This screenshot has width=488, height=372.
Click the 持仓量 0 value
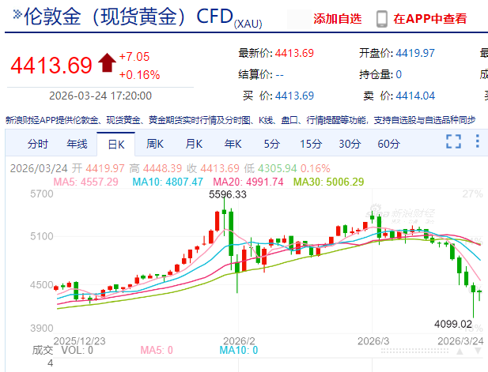(x=399, y=74)
